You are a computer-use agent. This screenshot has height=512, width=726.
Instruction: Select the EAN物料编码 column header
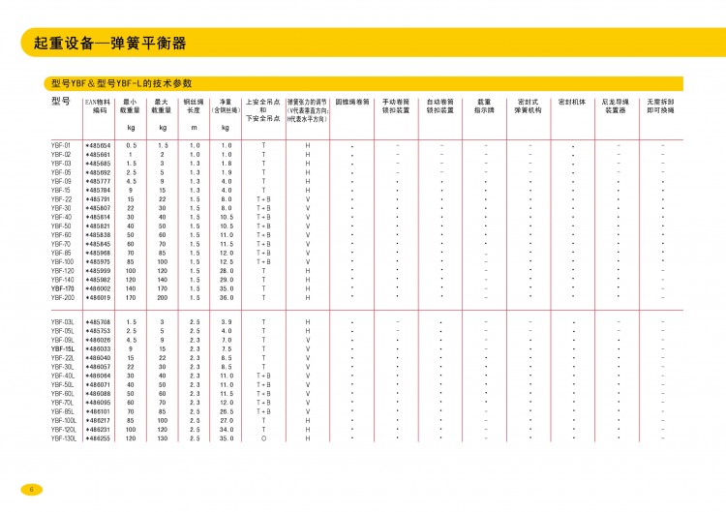(98, 106)
